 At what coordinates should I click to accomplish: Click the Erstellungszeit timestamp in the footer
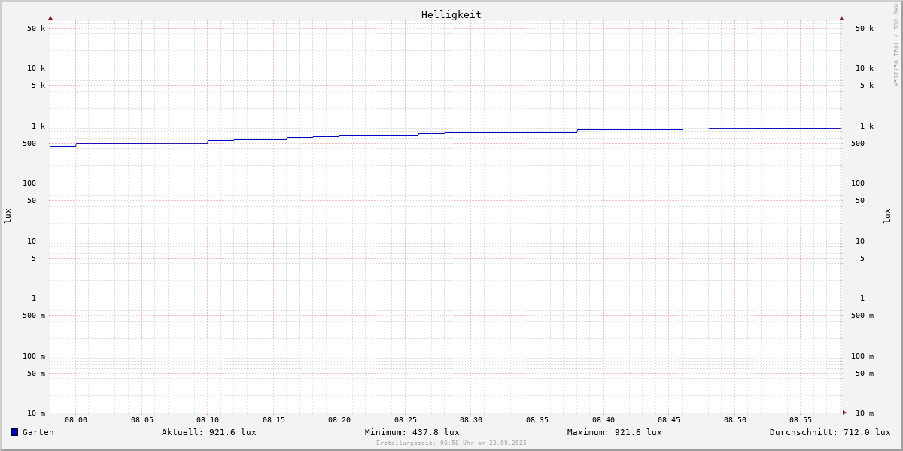point(451,443)
